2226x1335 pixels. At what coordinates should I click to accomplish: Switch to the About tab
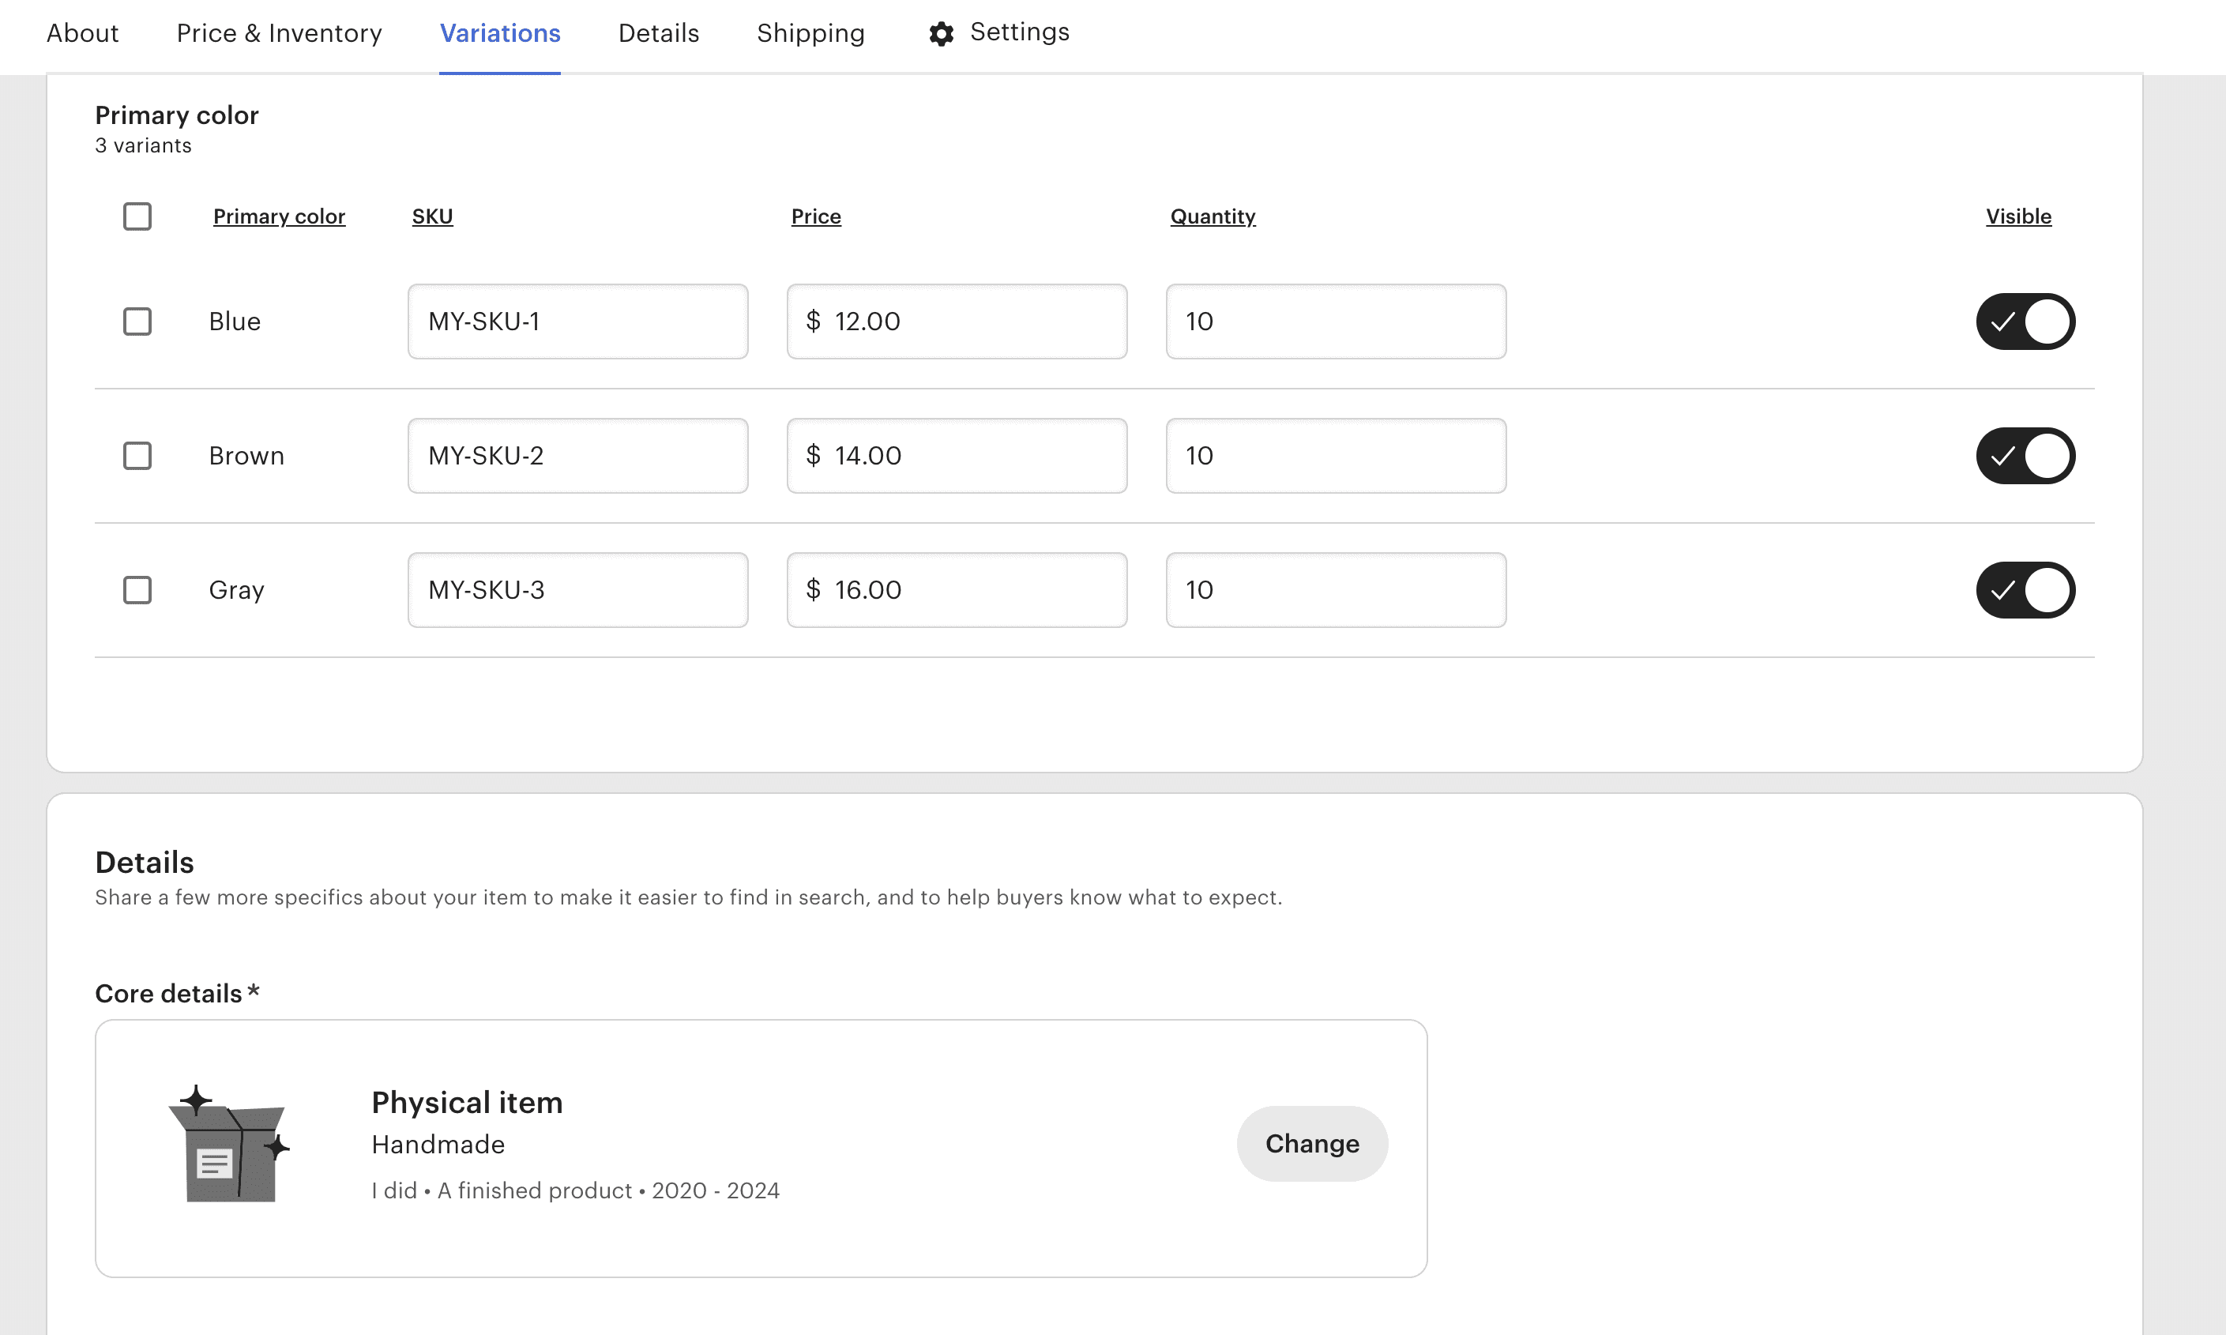click(83, 32)
